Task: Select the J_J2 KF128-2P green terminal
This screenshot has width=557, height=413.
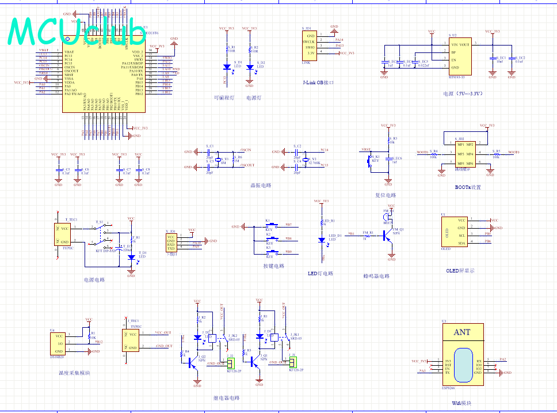Action: (231, 363)
